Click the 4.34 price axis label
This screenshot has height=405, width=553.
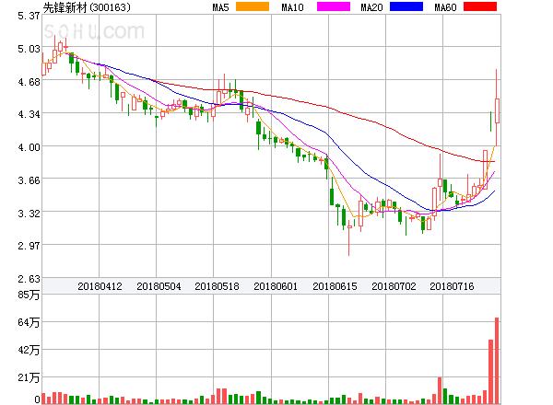point(29,114)
